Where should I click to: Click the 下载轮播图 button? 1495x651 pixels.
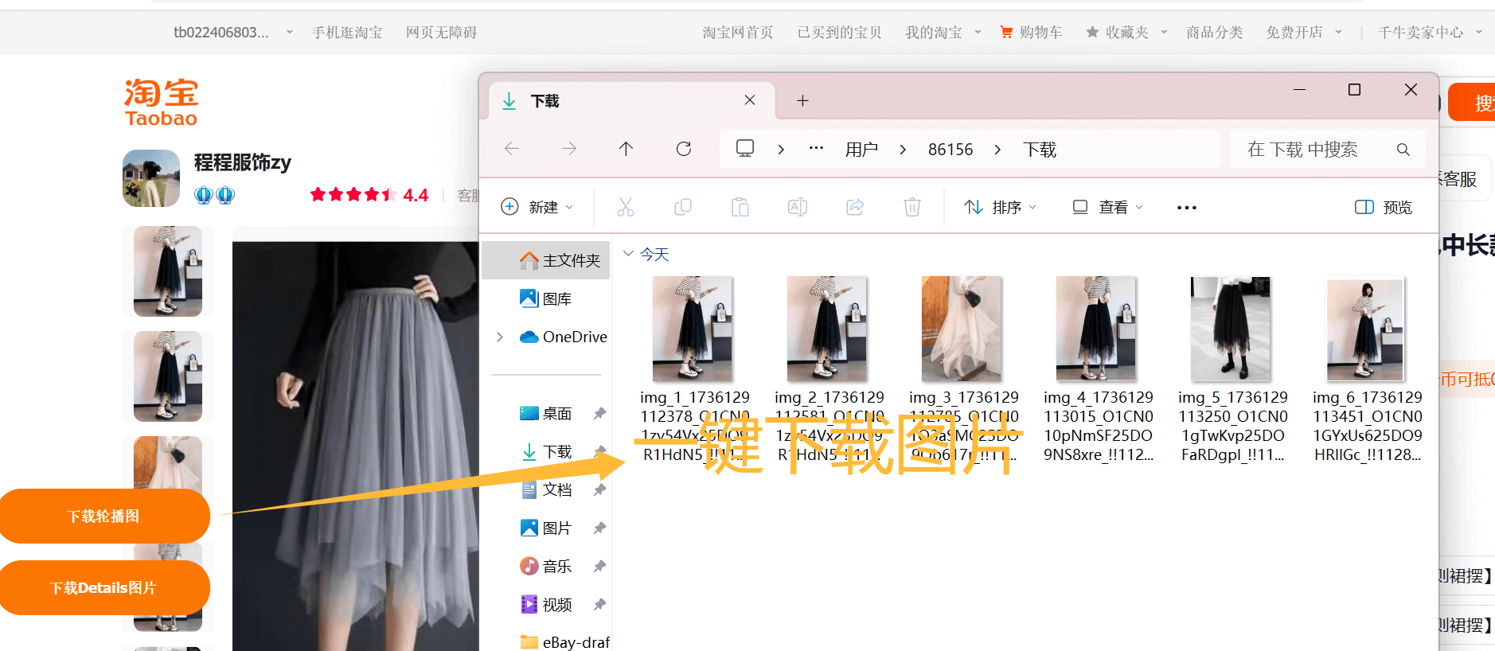coord(104,516)
